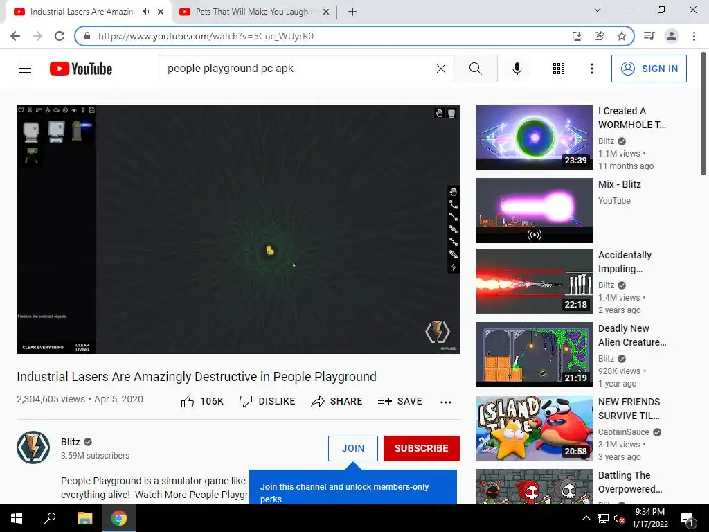Open Chrome three-dot menu
This screenshot has width=709, height=532.
pyautogui.click(x=694, y=36)
